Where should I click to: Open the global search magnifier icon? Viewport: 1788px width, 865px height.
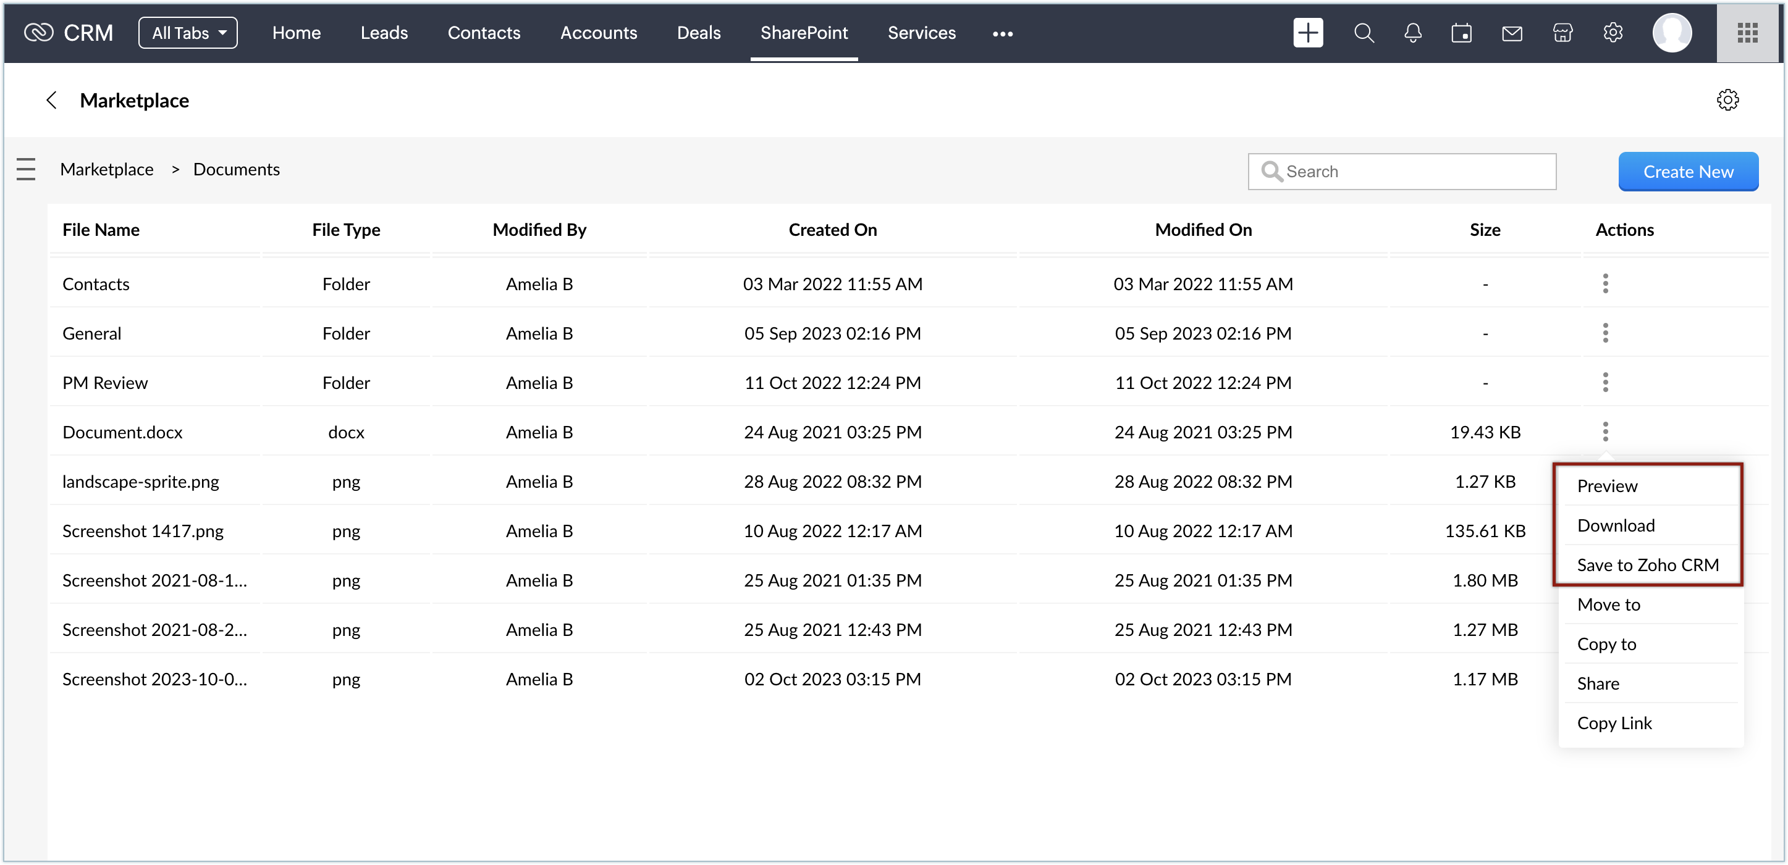point(1363,33)
